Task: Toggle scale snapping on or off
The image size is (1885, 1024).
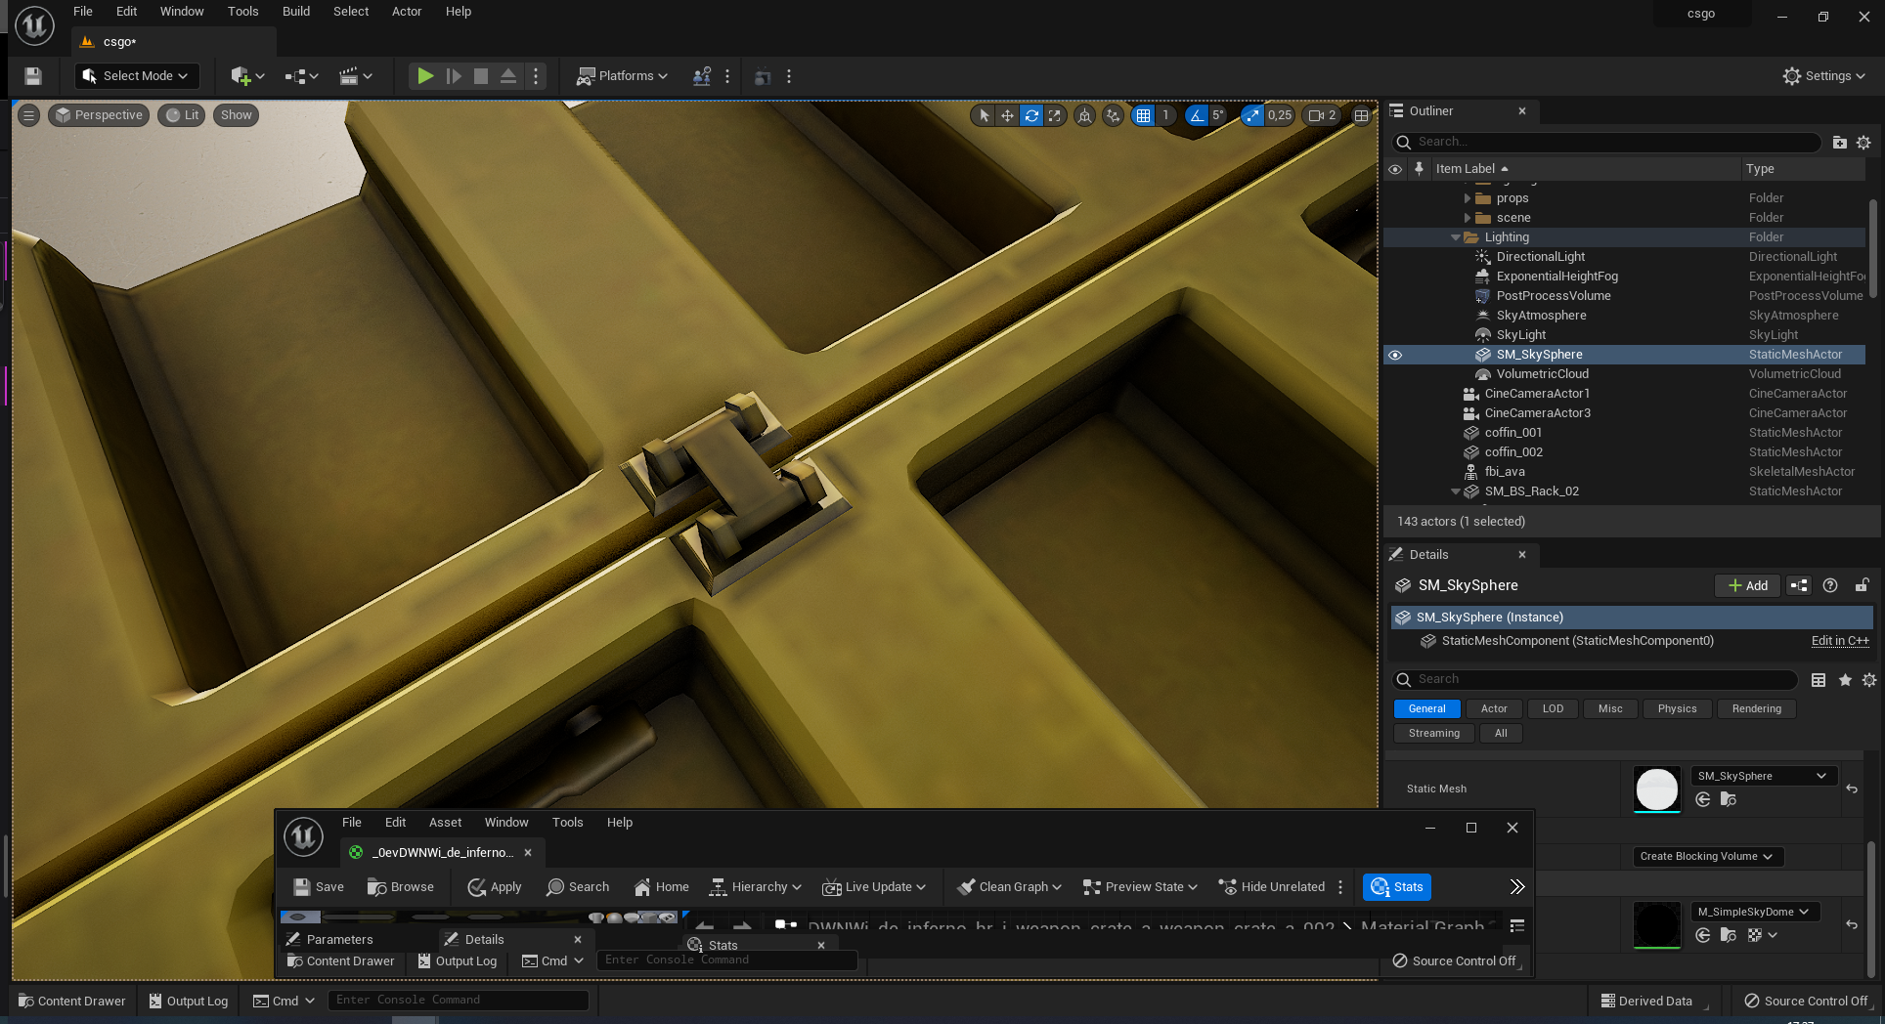Action: point(1252,115)
